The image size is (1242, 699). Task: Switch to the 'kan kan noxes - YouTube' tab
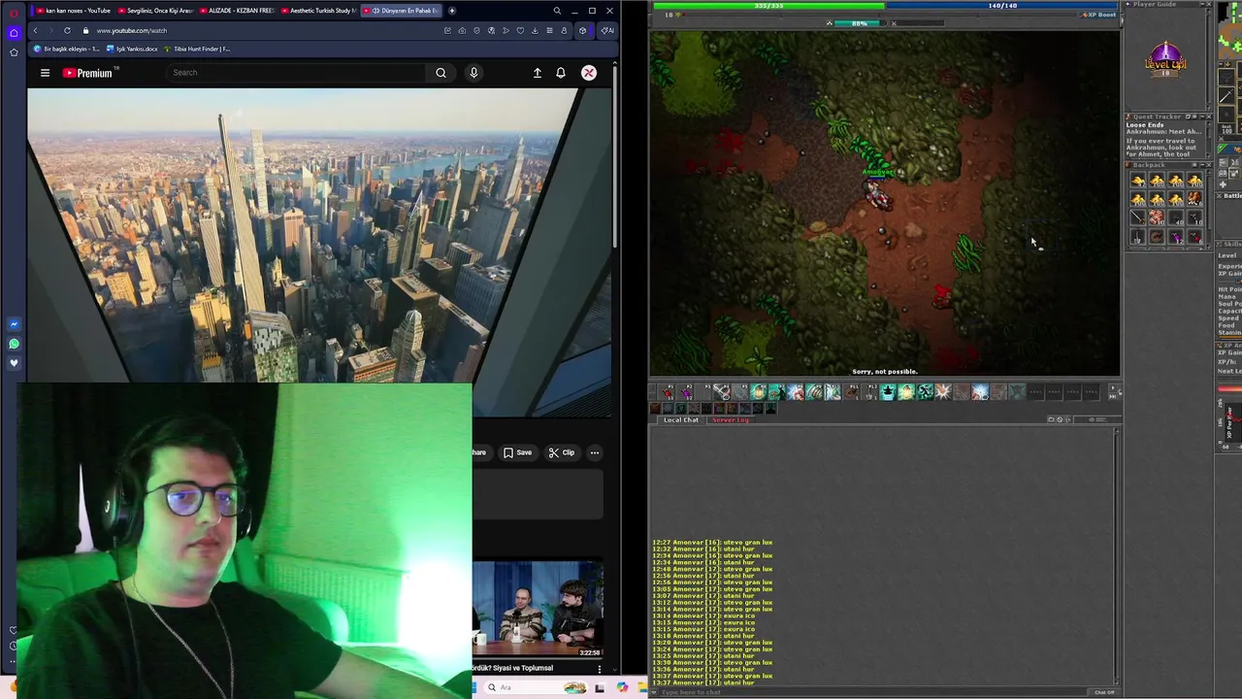(73, 11)
